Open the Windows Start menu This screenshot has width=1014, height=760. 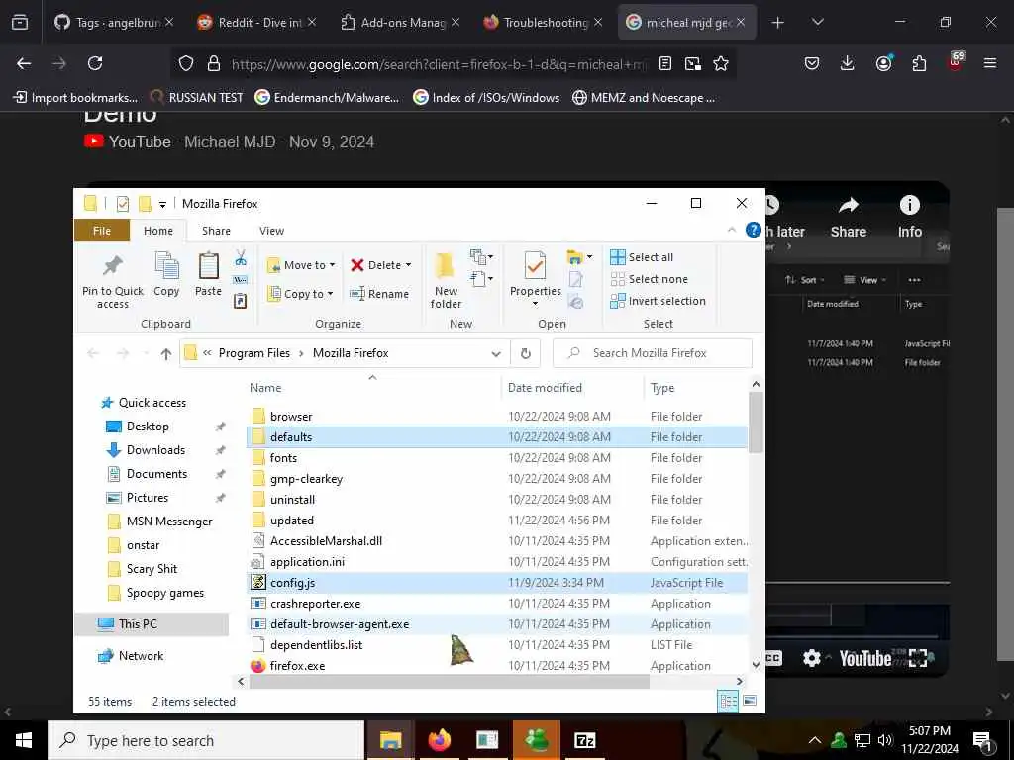point(24,740)
